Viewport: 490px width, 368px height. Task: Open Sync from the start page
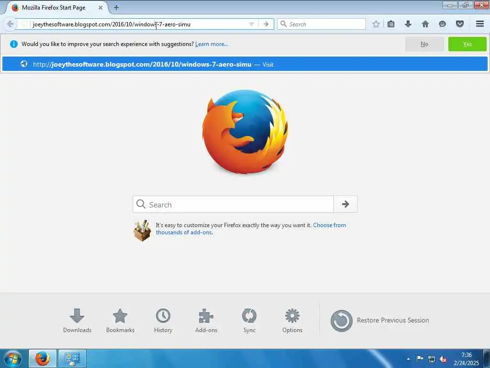point(249,321)
